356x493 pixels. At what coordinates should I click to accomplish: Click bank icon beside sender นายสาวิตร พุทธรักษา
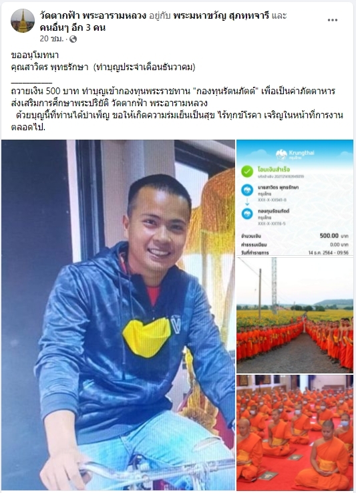pyautogui.click(x=247, y=190)
